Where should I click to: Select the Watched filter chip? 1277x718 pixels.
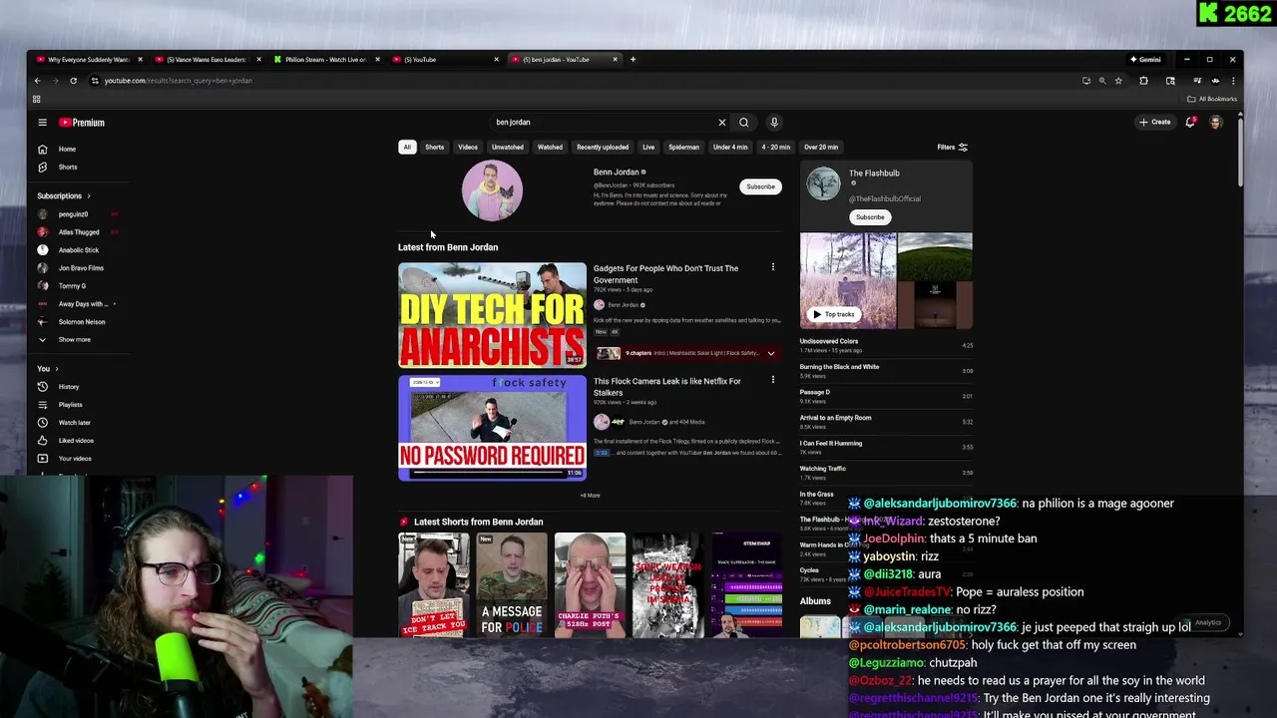click(550, 148)
